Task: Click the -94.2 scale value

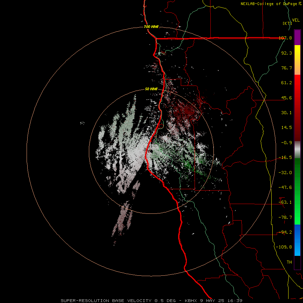Action: [x=285, y=232]
